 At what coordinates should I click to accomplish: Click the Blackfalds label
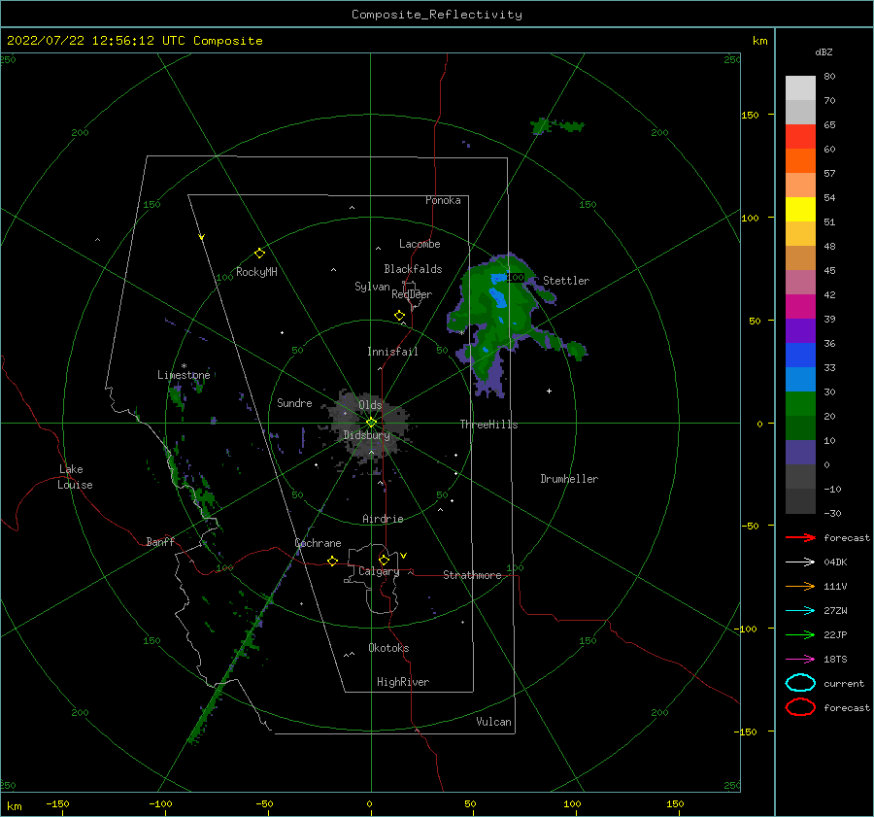coord(413,269)
